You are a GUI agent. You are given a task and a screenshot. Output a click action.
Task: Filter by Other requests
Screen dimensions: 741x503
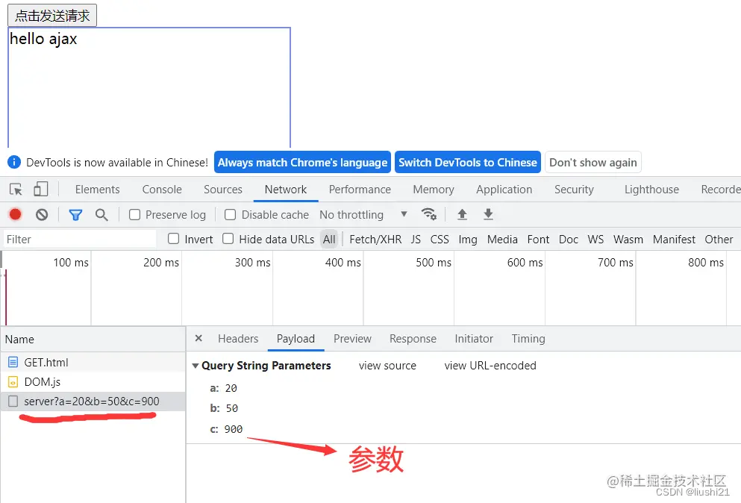click(719, 240)
